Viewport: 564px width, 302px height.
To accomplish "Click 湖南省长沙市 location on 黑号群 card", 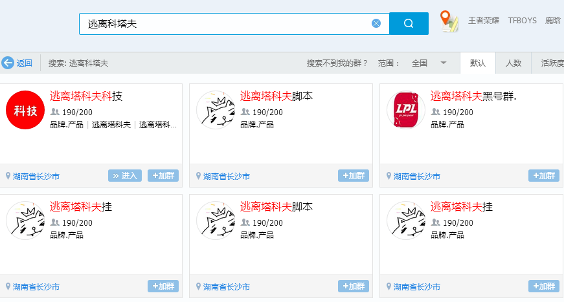I will click(x=416, y=177).
